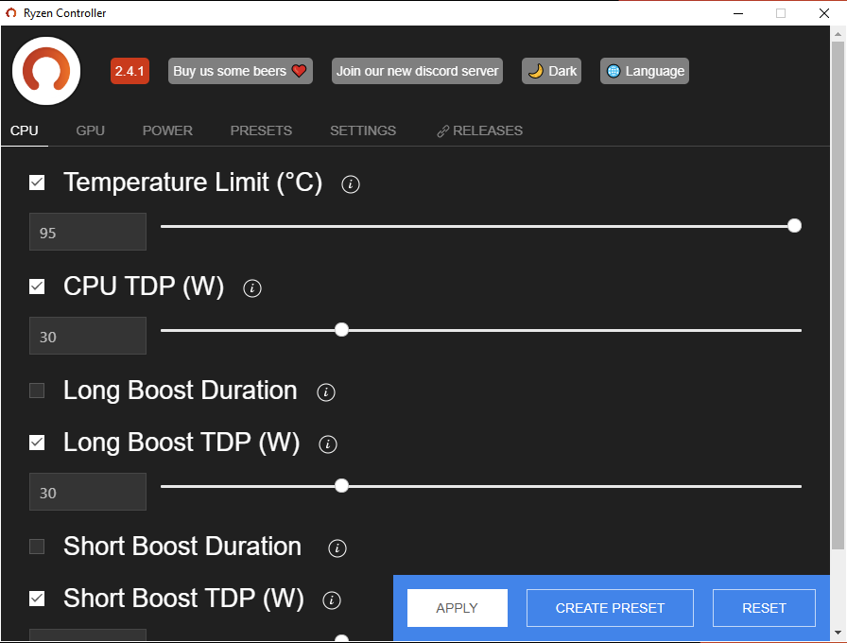Click the Ryzen Controller round logo
847x643 pixels.
pyautogui.click(x=46, y=71)
